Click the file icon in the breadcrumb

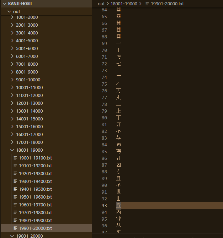click(x=147, y=4)
